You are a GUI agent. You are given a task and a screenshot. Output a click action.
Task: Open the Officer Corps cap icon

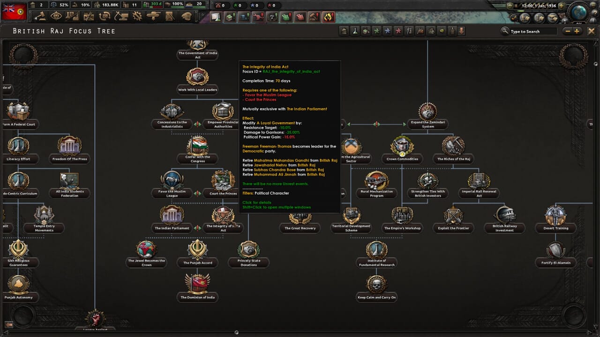pos(187,16)
